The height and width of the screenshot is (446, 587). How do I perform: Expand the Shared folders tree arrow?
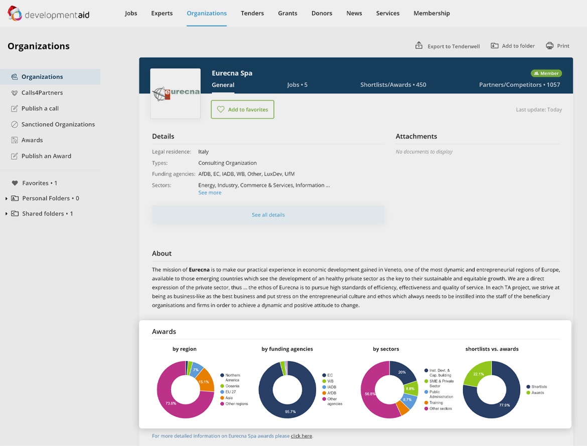tap(6, 214)
